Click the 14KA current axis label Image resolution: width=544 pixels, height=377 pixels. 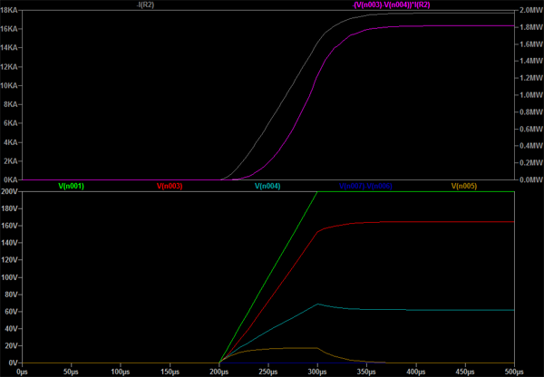tap(9, 48)
